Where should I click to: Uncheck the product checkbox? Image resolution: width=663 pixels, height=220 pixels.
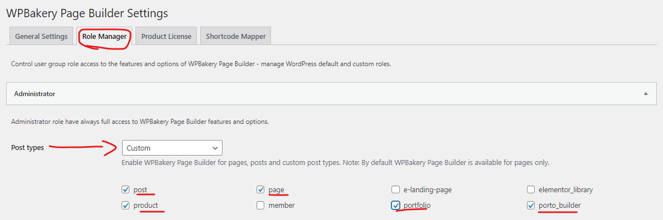125,205
